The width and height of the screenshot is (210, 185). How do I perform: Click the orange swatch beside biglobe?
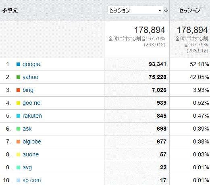[x=18, y=141]
